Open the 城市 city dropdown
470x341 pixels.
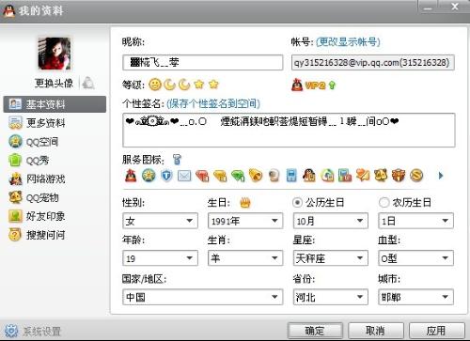point(415,297)
